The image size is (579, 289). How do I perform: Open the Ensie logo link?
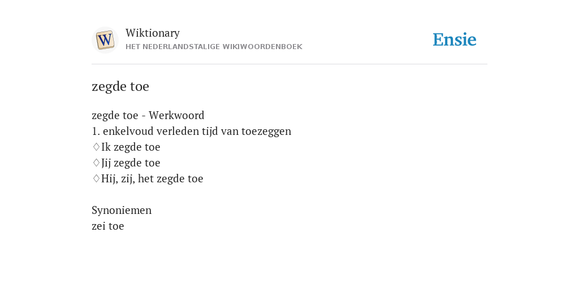click(x=455, y=40)
